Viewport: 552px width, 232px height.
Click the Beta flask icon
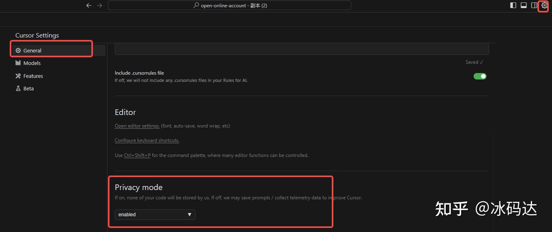[18, 88]
